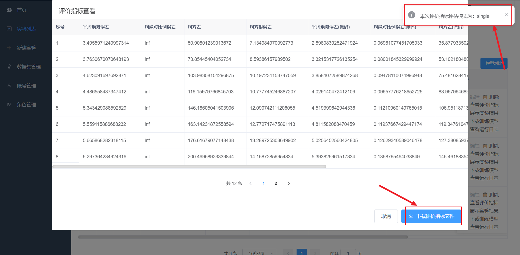This screenshot has height=255, width=520.
Task: Click the 取消 button
Action: coord(386,216)
